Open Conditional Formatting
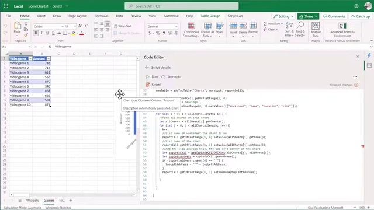 [x=191, y=30]
